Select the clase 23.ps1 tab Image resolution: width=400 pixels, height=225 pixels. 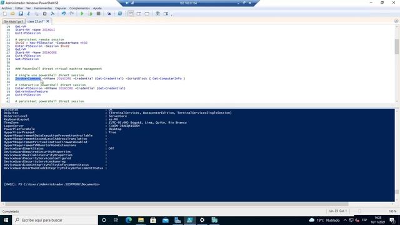point(36,21)
